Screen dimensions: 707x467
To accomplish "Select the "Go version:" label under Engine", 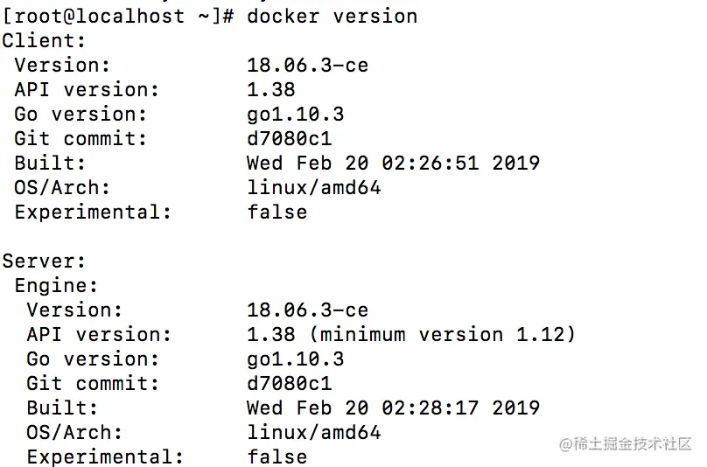I will pos(94,359).
